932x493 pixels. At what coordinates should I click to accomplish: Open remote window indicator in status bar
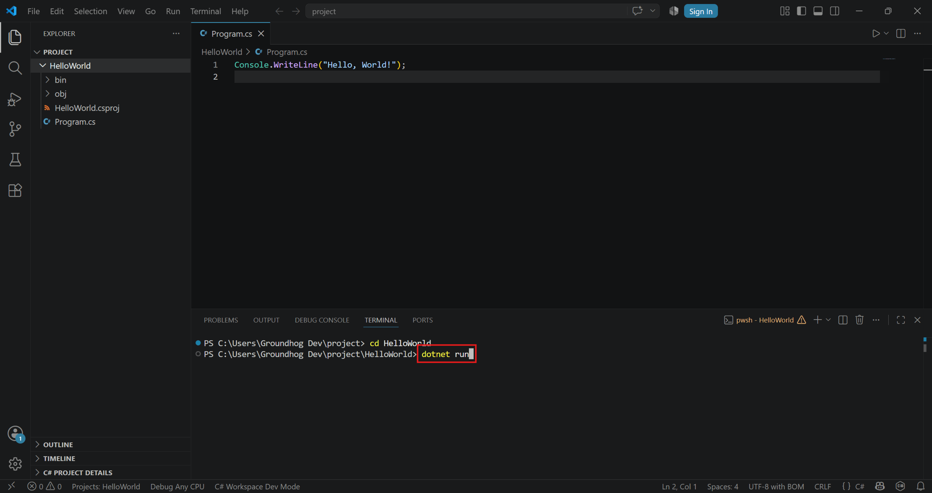[x=12, y=486]
